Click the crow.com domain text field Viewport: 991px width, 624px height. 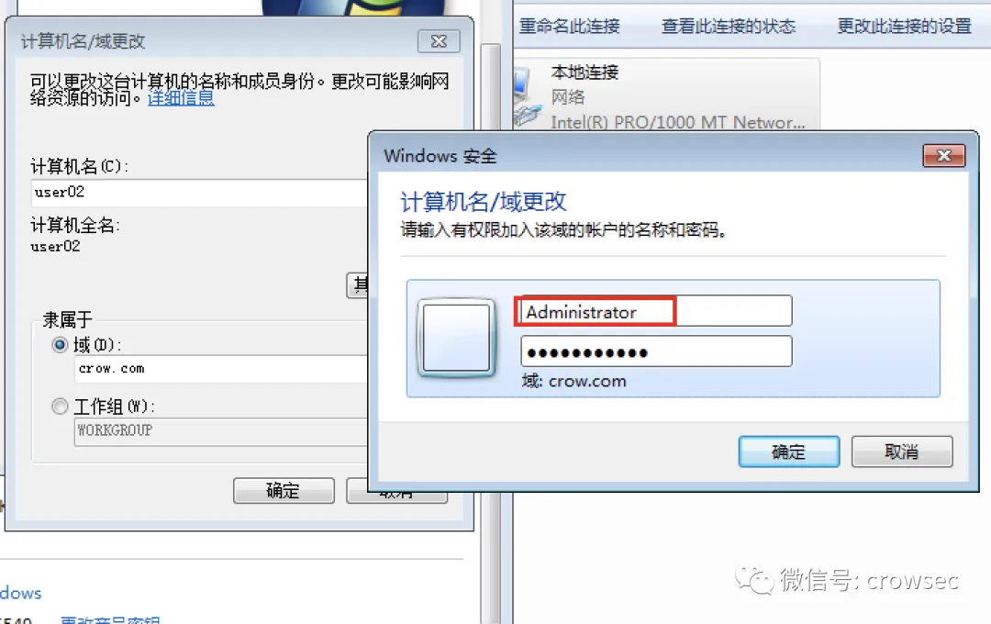click(220, 369)
